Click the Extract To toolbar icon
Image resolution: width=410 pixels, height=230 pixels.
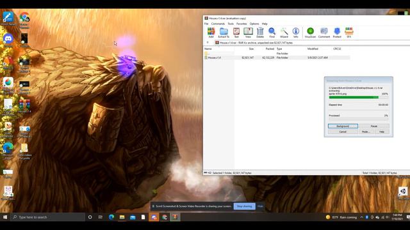(224, 33)
